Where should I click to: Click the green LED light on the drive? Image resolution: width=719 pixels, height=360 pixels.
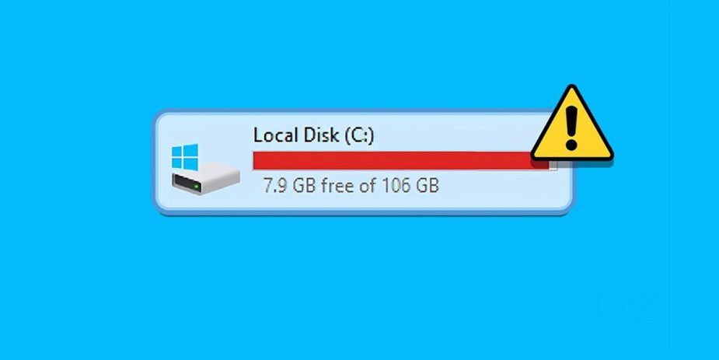[x=197, y=187]
